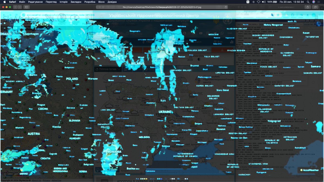Click the About Us link

pos(36,180)
